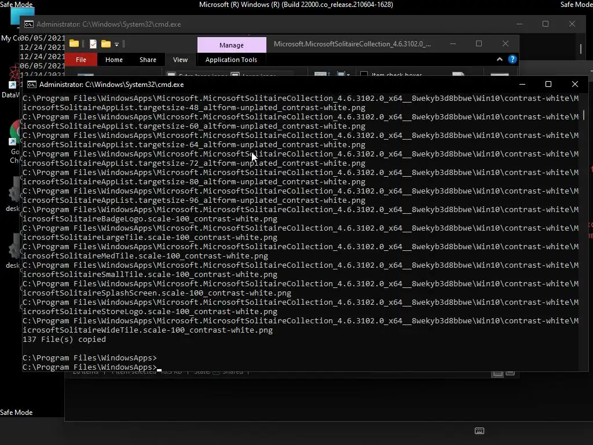The width and height of the screenshot is (593, 445).
Task: Click the Properties checkmark icon in Explorer's toolbar
Action: pyautogui.click(x=93, y=44)
